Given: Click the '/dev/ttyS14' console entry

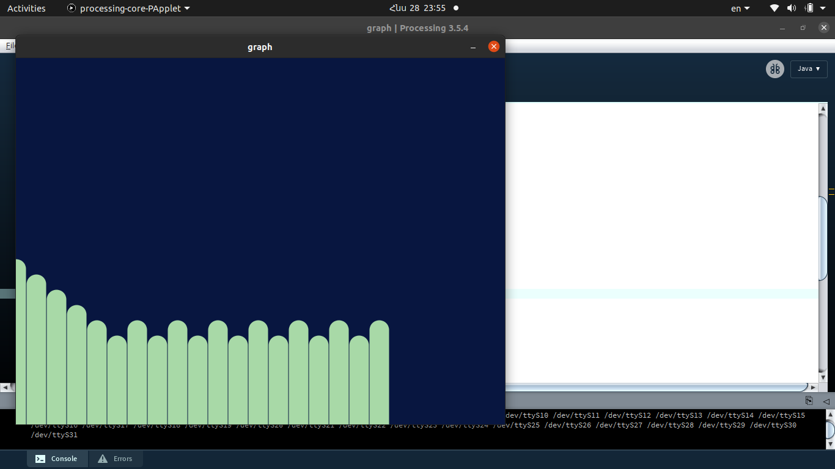Looking at the screenshot, I should coord(730,415).
